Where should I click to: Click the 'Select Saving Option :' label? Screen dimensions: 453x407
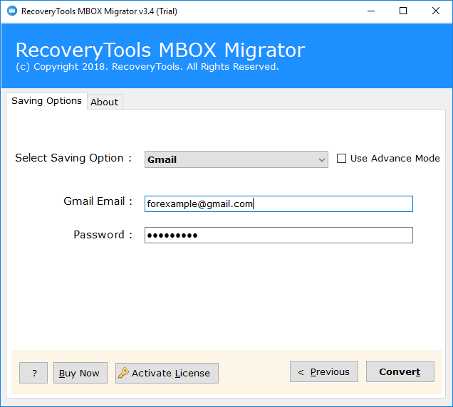[73, 158]
